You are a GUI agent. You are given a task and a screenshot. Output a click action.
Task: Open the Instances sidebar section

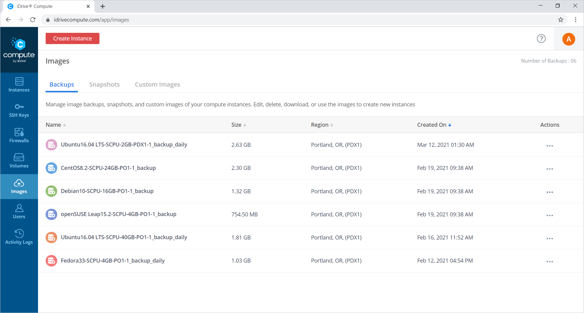(x=19, y=85)
